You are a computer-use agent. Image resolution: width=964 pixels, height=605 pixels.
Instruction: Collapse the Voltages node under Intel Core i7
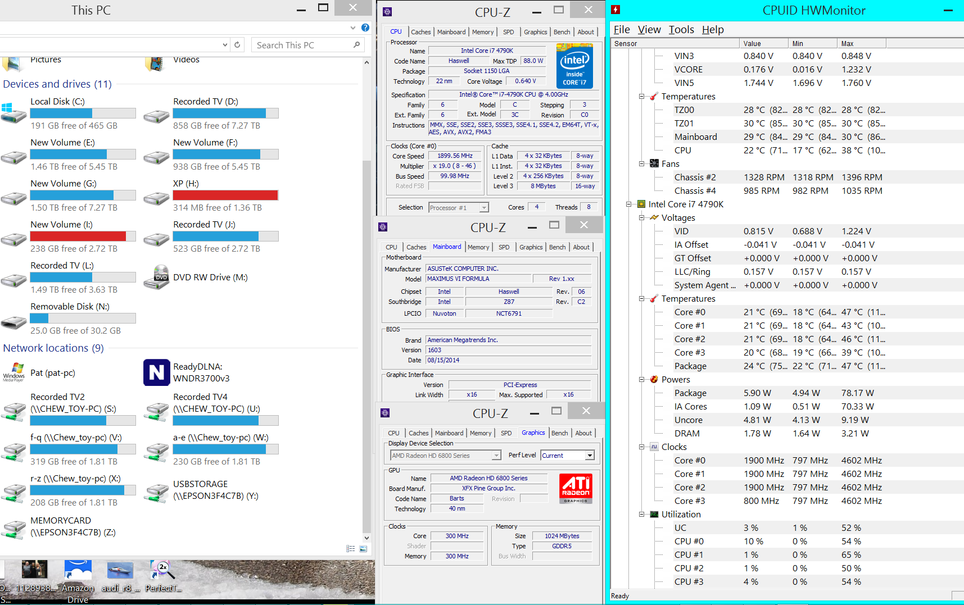(642, 218)
